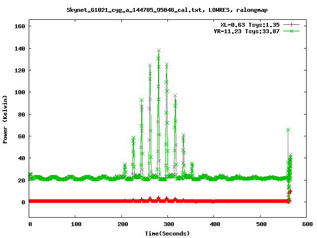
Task: Click the tallest green peak near 138 Kelvin
Action: point(158,51)
